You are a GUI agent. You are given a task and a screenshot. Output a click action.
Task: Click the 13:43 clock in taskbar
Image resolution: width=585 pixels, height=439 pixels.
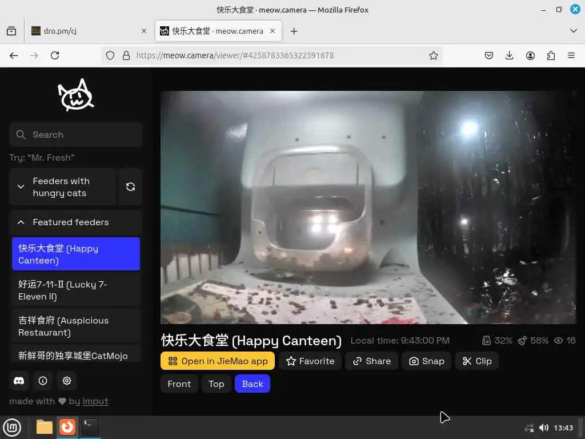tap(563, 428)
